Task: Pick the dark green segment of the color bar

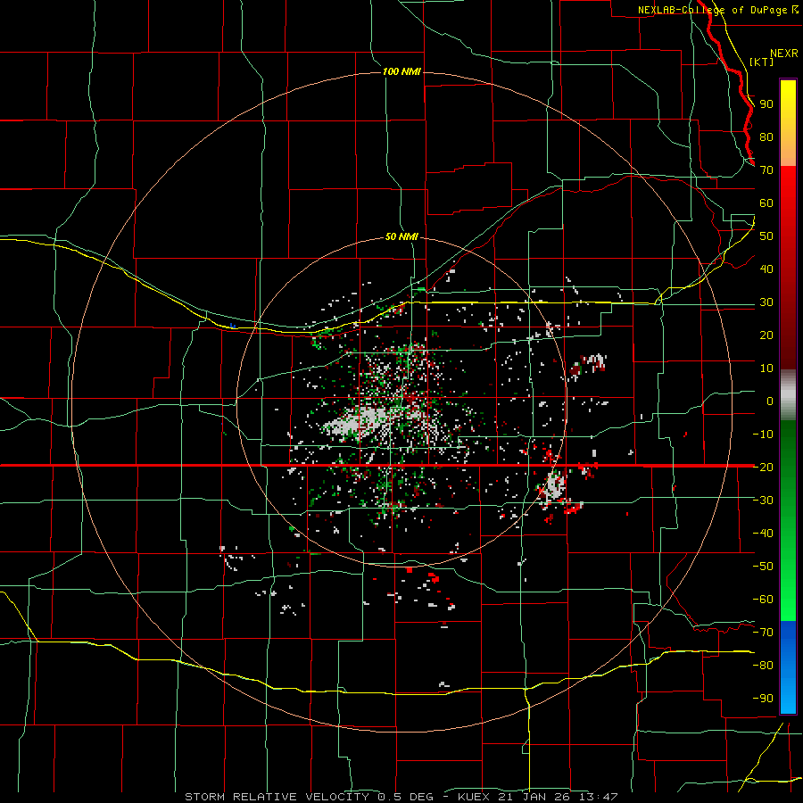Action: tap(788, 445)
